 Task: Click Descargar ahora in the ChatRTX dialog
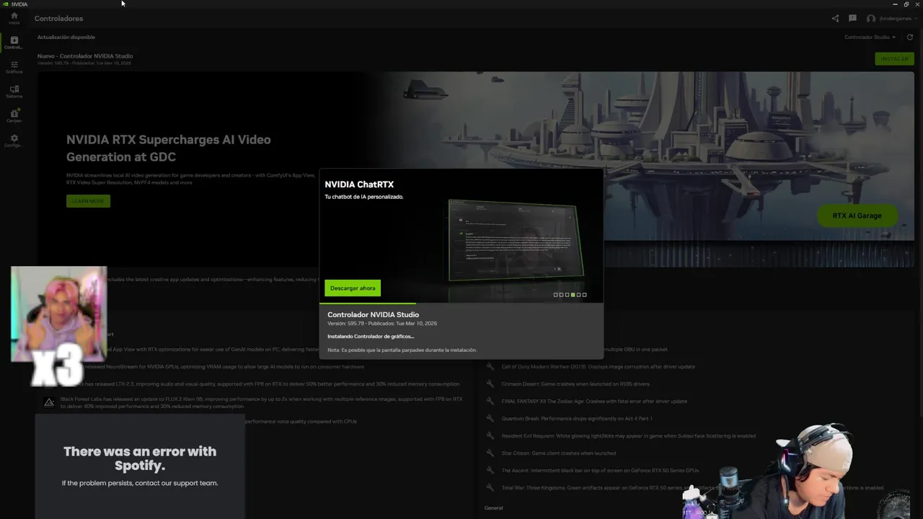click(353, 288)
